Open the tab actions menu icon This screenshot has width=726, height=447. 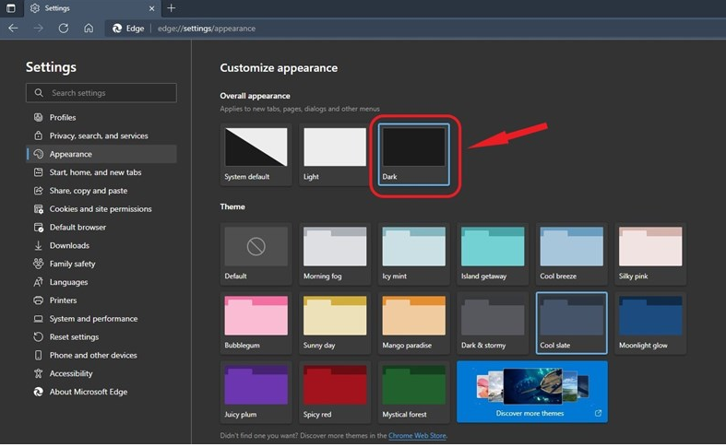[x=11, y=8]
